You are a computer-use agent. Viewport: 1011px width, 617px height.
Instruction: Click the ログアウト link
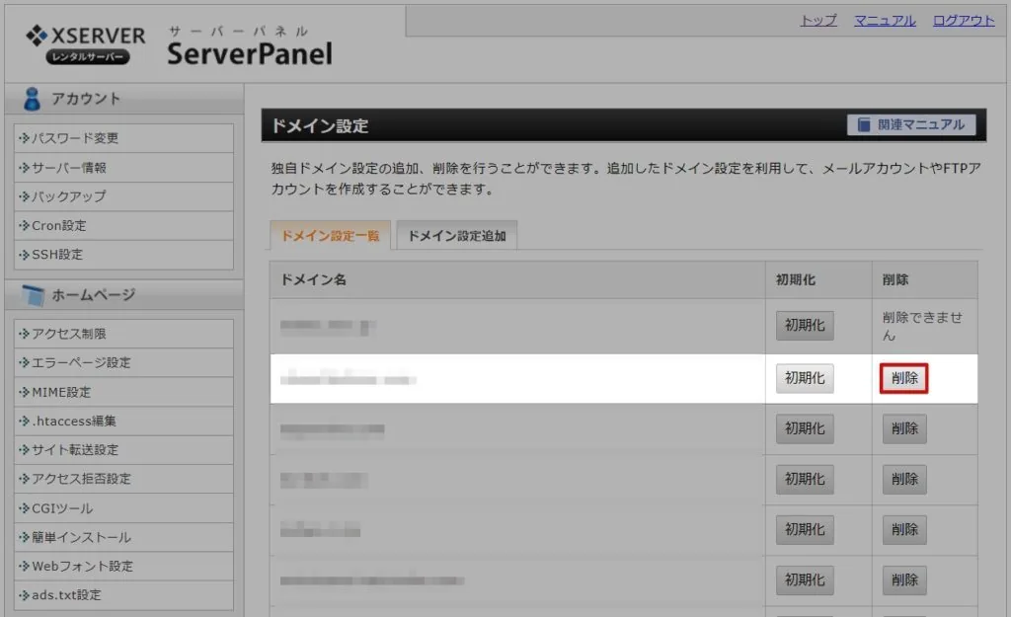tap(964, 21)
